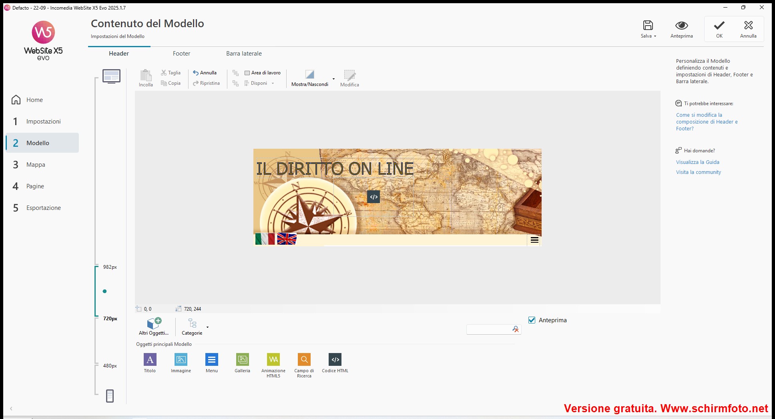Expand the Mostra/Nascondi dropdown arrow
The image size is (775, 419).
coord(333,79)
